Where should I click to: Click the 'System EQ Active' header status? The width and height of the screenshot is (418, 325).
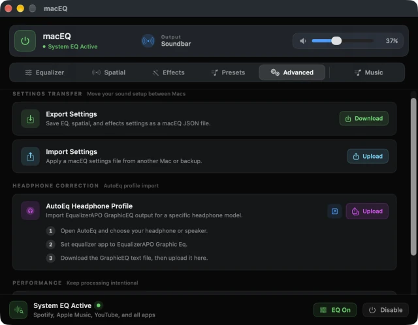[70, 46]
